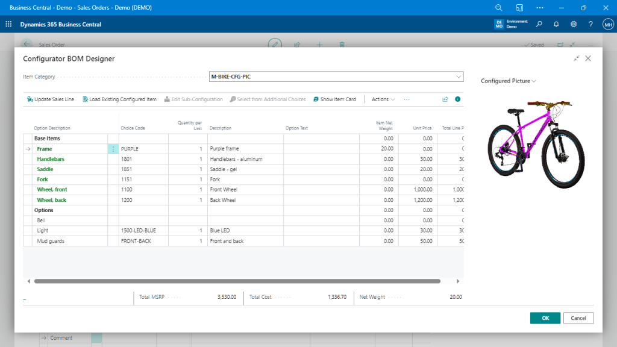Screen dimensions: 617x347
Task: Open the Share icon in the toolbar
Action: pyautogui.click(x=445, y=99)
